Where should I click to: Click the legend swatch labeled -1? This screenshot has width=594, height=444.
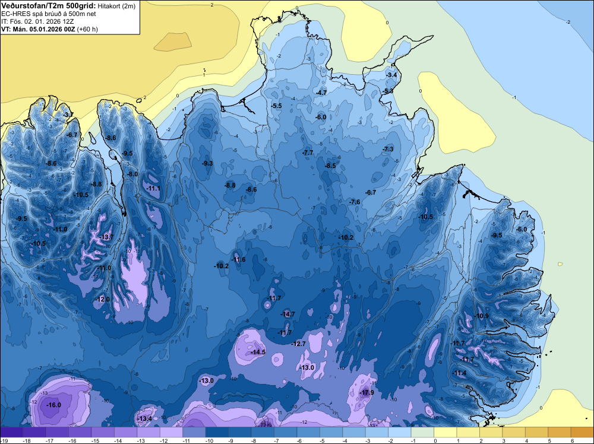click(422, 432)
